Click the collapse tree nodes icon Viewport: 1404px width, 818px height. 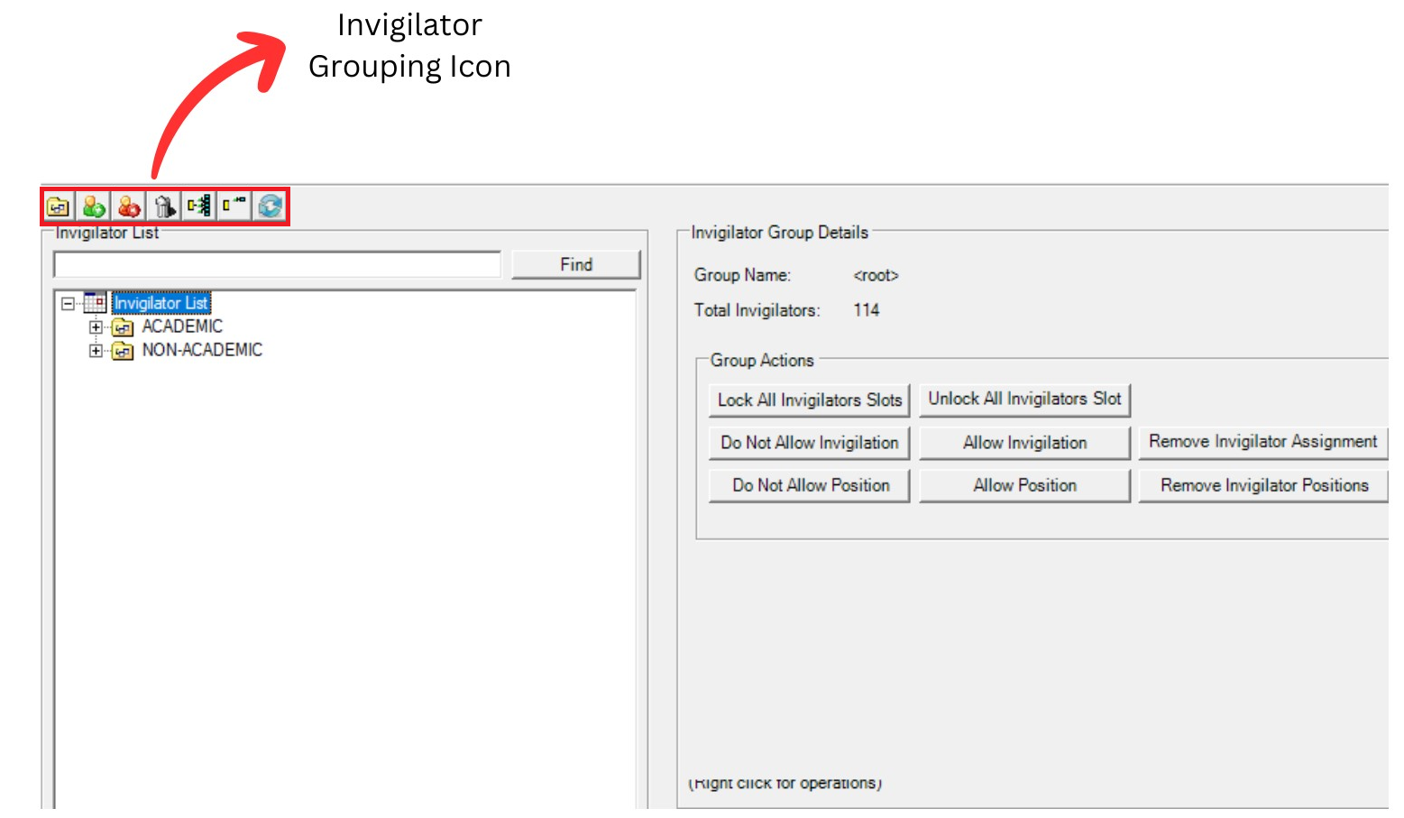234,207
